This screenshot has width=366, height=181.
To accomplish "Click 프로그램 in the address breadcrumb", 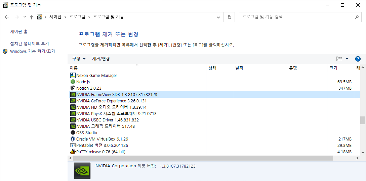I will (x=77, y=17).
